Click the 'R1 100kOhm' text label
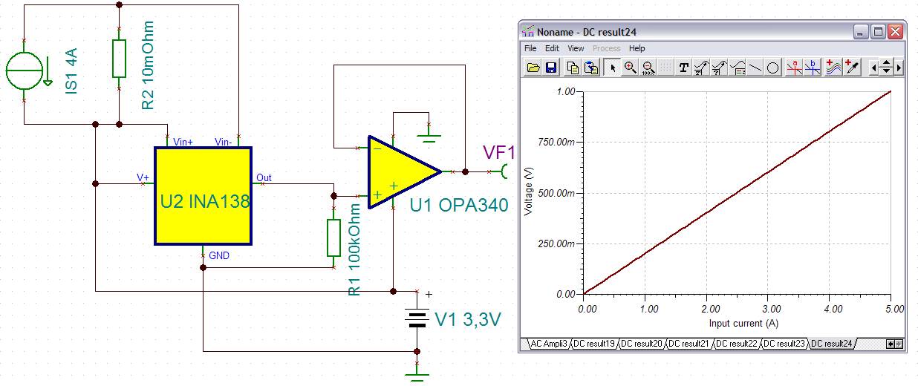The width and height of the screenshot is (918, 386). point(356,249)
